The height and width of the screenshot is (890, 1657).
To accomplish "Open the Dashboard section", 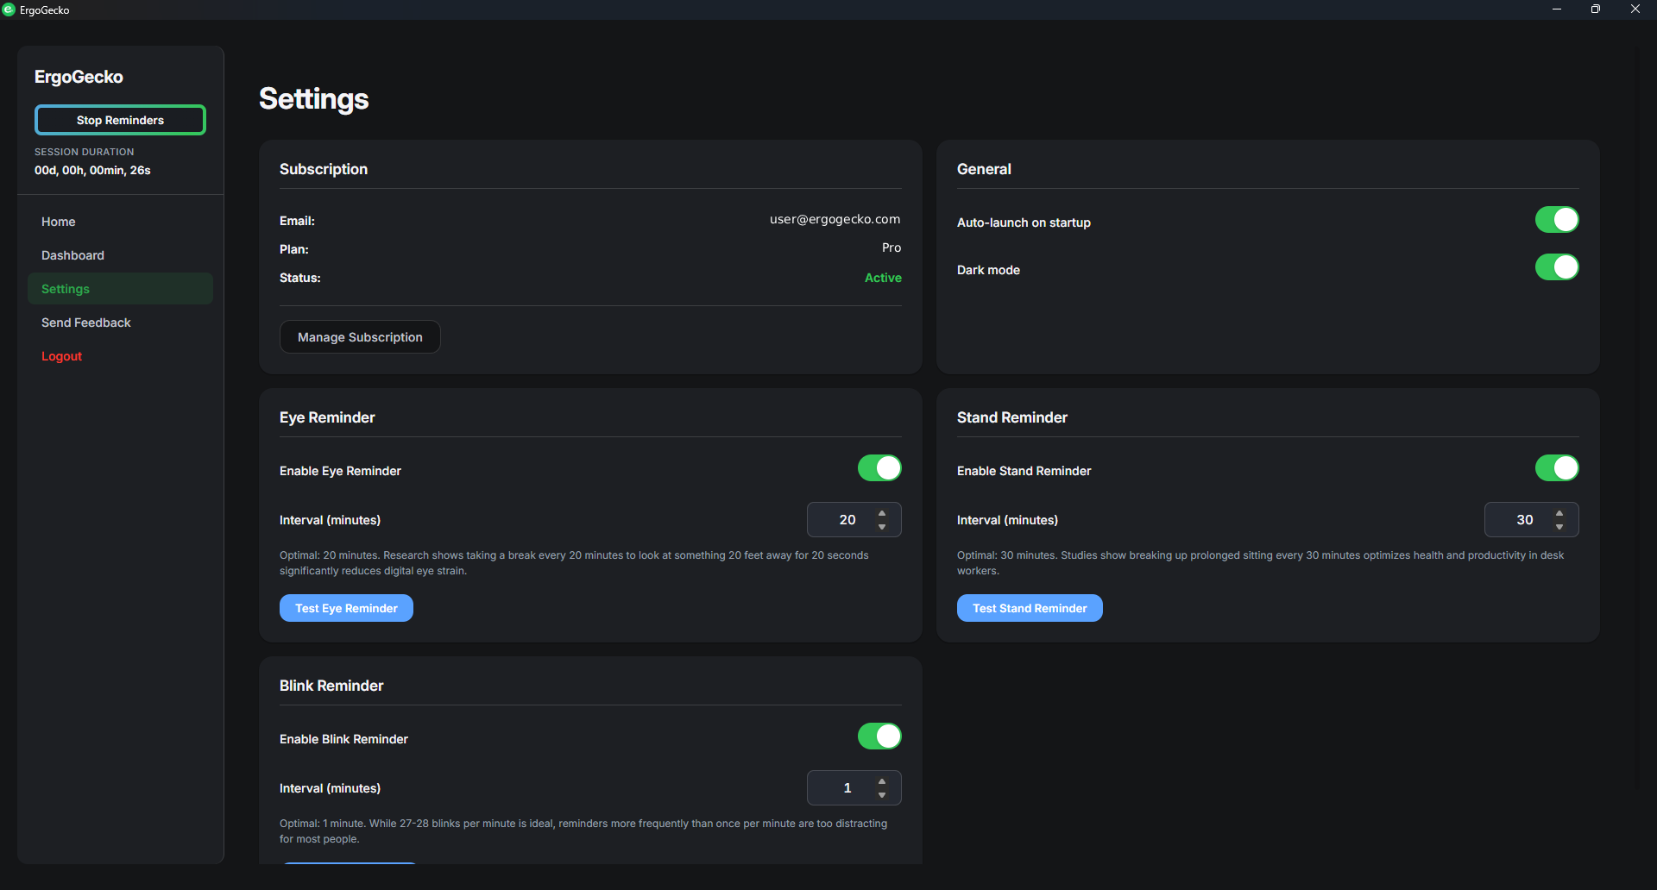I will click(72, 255).
